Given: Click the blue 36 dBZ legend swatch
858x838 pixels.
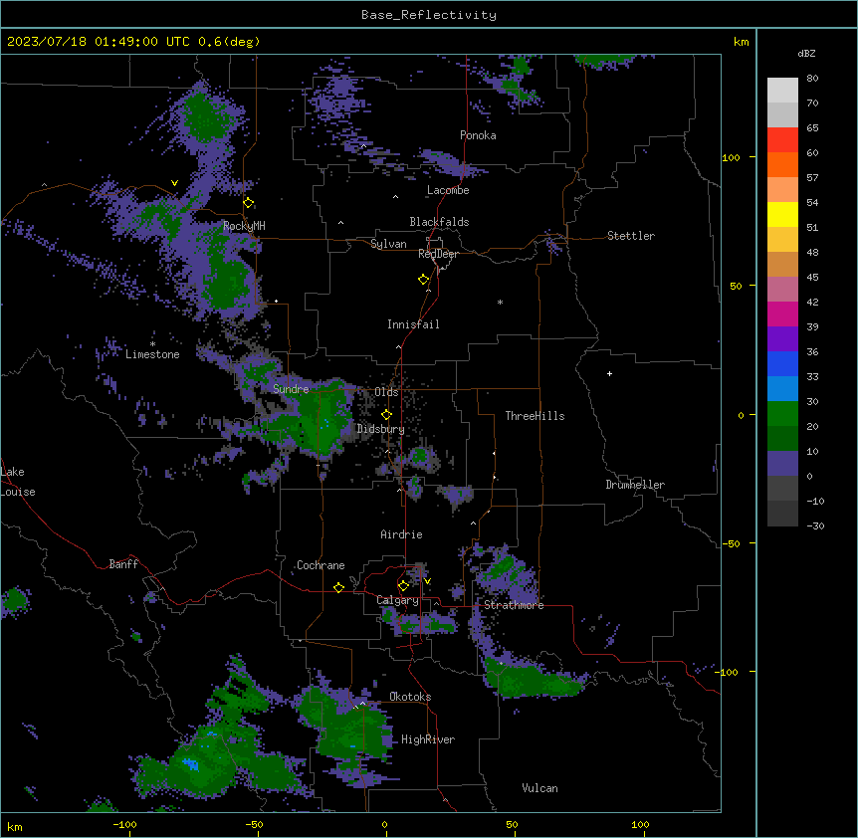Looking at the screenshot, I should tap(782, 363).
